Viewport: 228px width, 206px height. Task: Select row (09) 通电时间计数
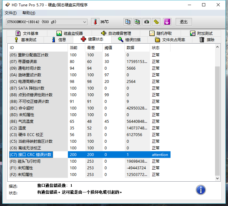(90, 68)
